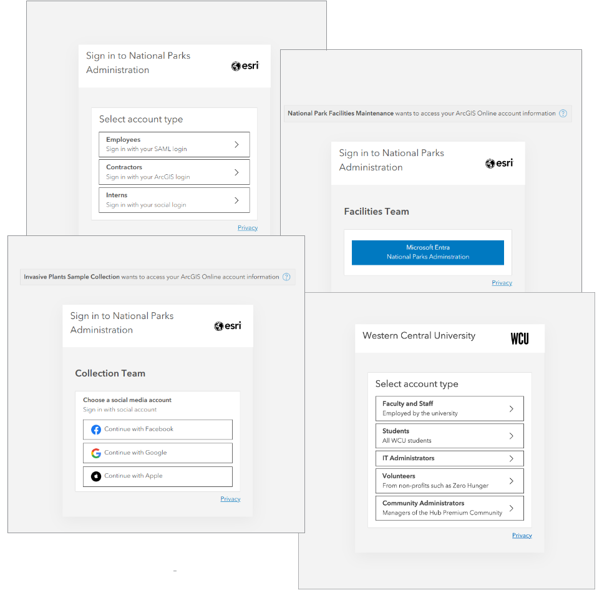The height and width of the screenshot is (590, 602).
Task: Click the Apple icon in the social login list
Action: click(95, 476)
